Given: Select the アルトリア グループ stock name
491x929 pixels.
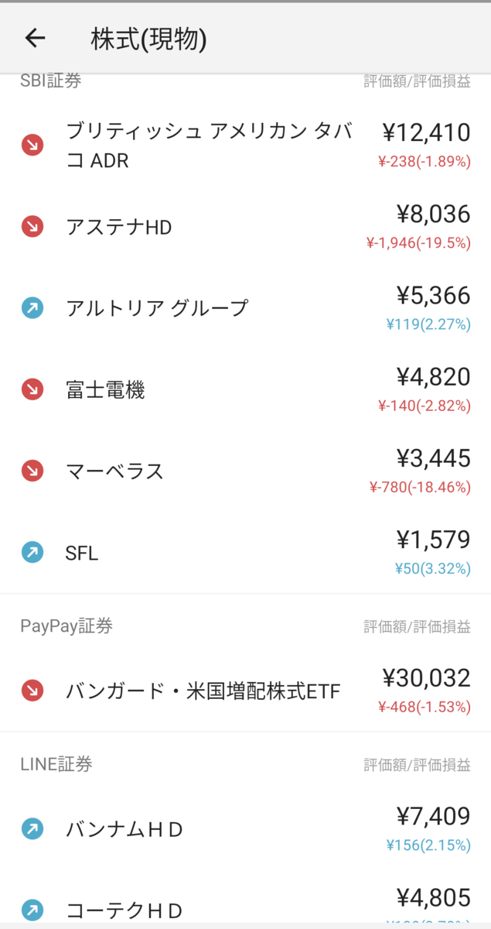Looking at the screenshot, I should click(158, 308).
